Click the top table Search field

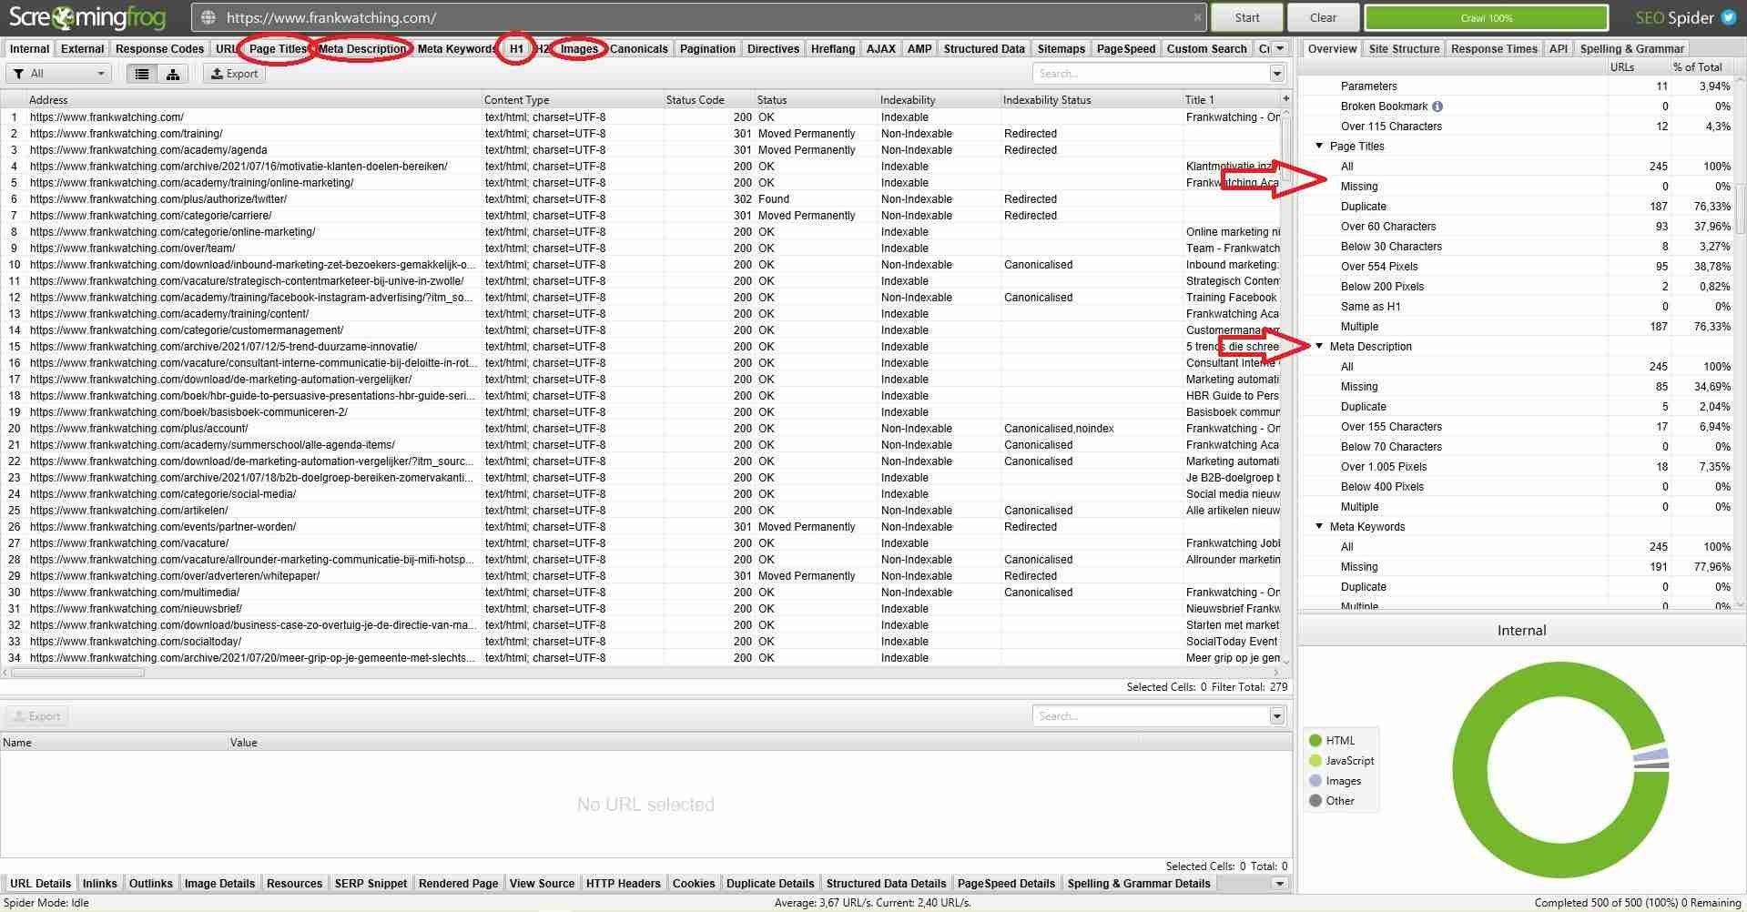[1151, 74]
